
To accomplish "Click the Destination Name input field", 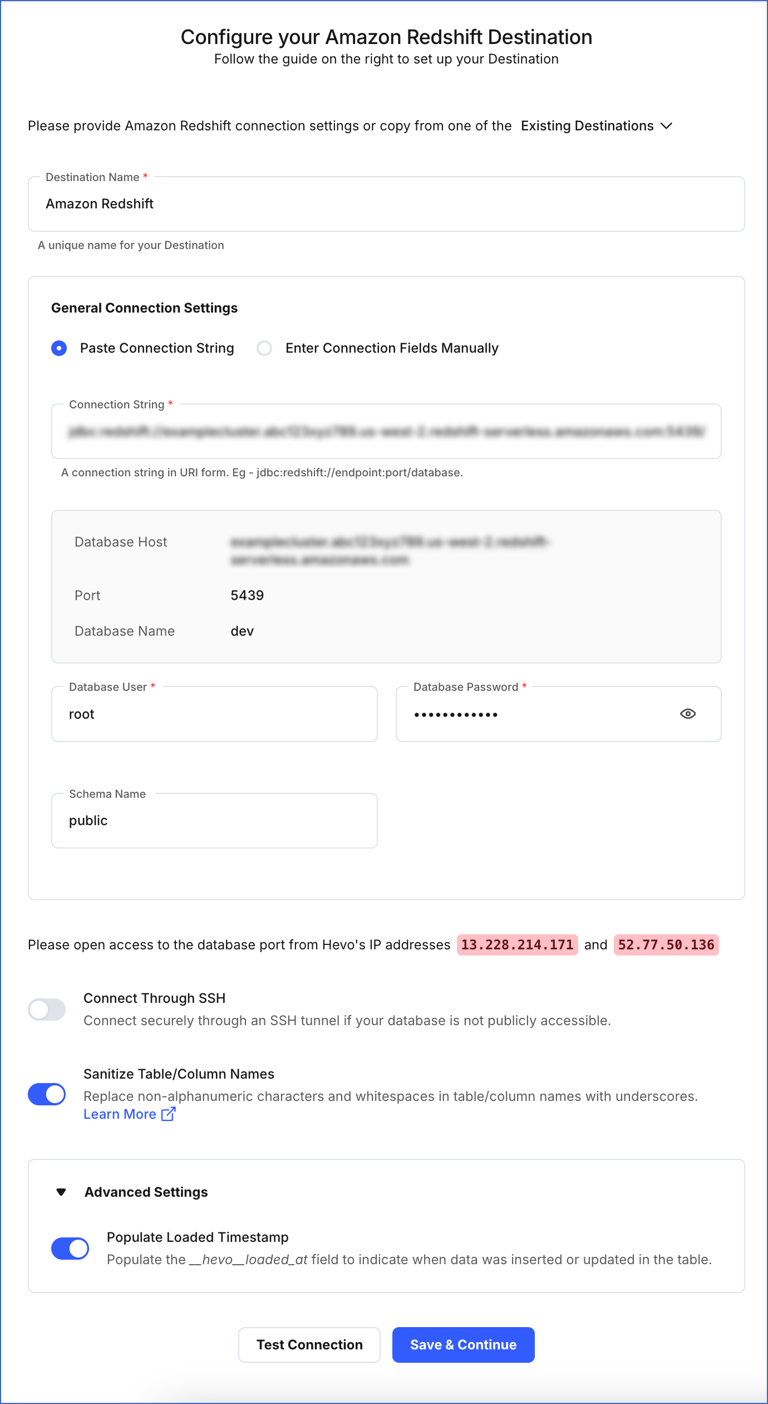I will [x=386, y=204].
